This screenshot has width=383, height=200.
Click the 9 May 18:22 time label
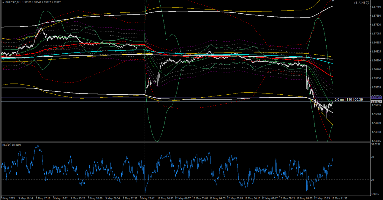(61, 198)
